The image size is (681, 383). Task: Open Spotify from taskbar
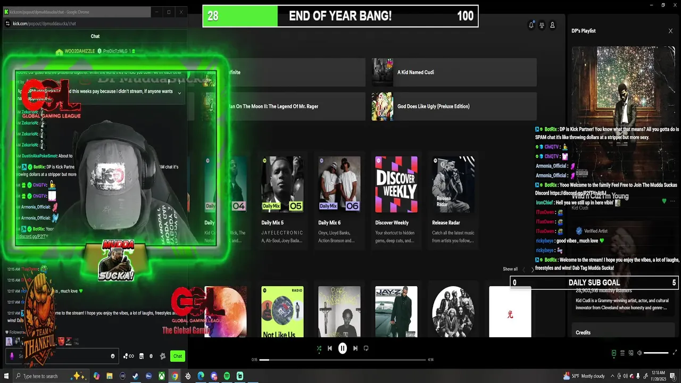click(227, 376)
